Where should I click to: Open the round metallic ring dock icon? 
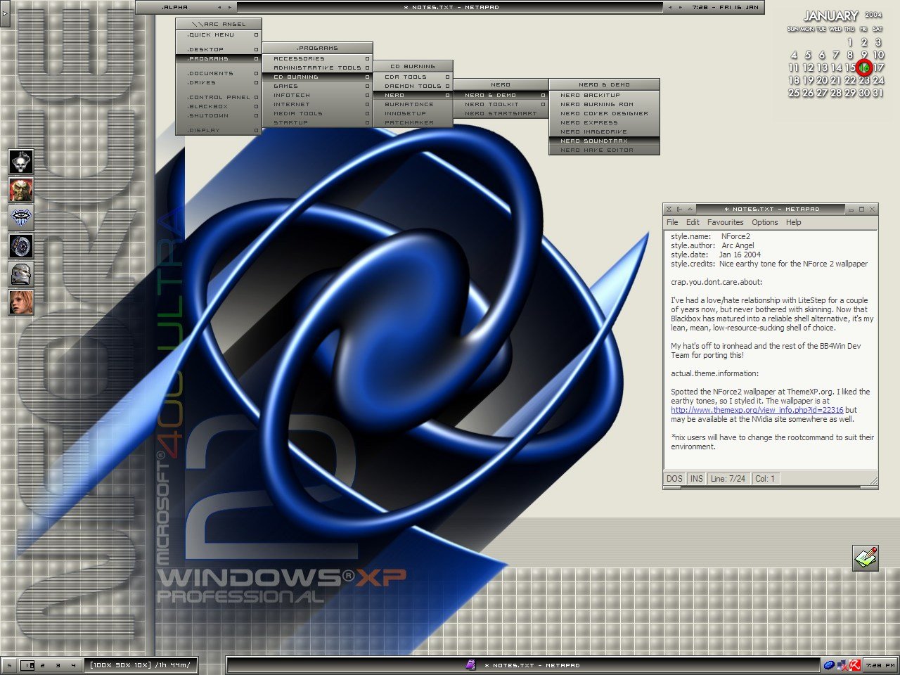21,246
